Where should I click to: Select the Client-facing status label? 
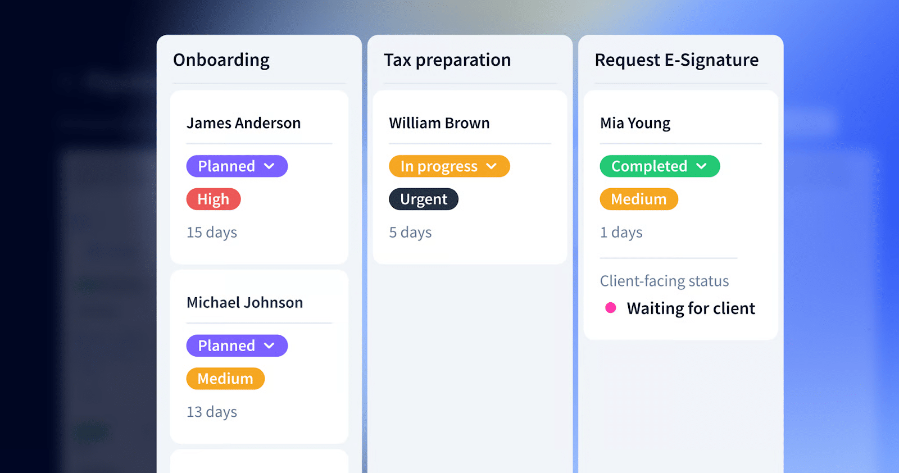(664, 280)
